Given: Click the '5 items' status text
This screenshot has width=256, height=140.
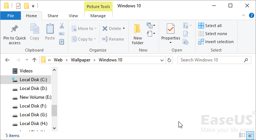Looking at the screenshot, I should [x=12, y=136].
